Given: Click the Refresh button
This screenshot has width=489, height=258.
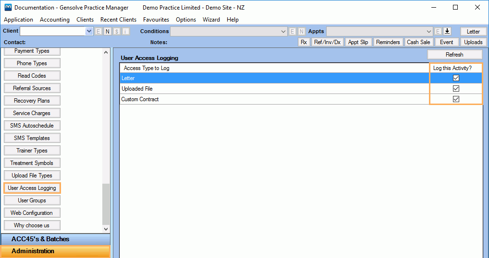Looking at the screenshot, I should pos(454,55).
